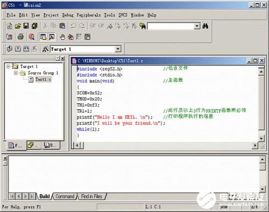Collapse the Source Group 1 node
The image size is (269, 212).
click(x=16, y=73)
